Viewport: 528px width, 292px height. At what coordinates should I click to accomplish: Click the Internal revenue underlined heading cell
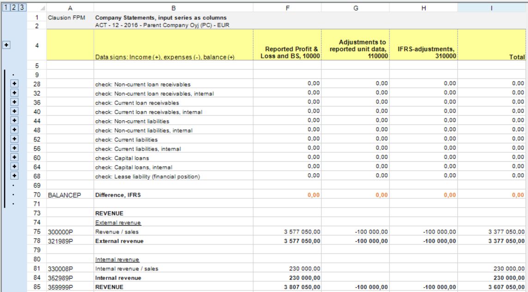coord(173,259)
